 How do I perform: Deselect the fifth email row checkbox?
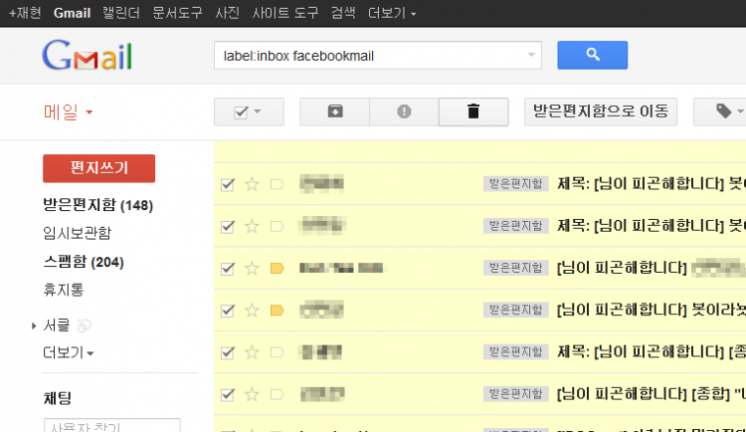tap(228, 351)
